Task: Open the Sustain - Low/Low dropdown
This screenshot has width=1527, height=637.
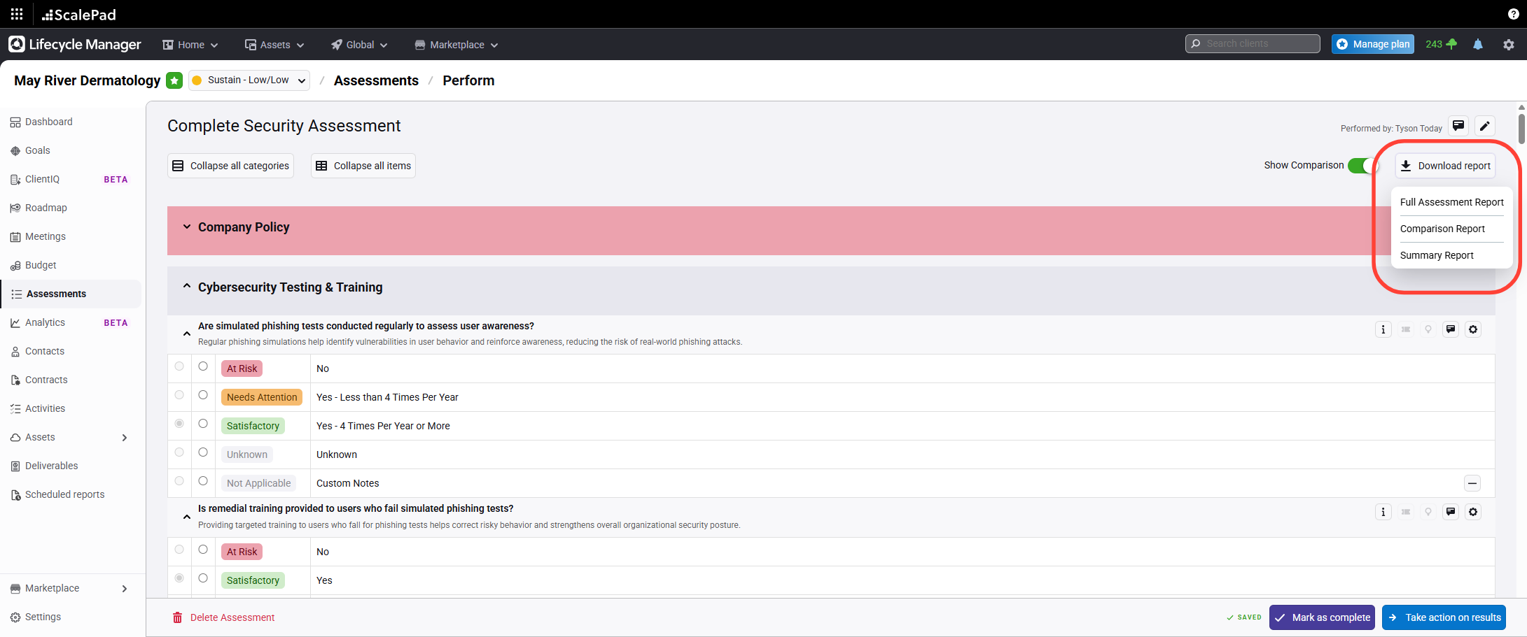Action: click(249, 80)
